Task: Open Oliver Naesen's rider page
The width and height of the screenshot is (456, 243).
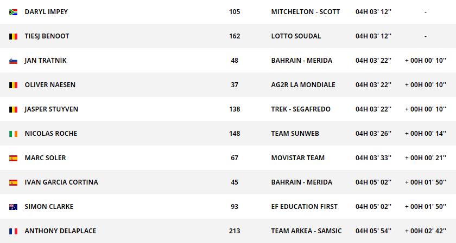Action: (x=50, y=85)
